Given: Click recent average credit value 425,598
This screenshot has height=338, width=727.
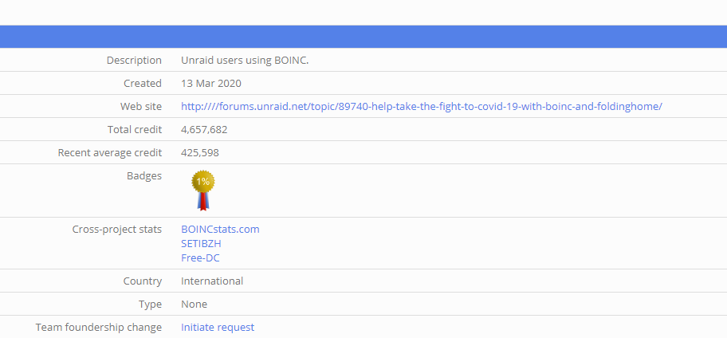Looking at the screenshot, I should click(200, 152).
